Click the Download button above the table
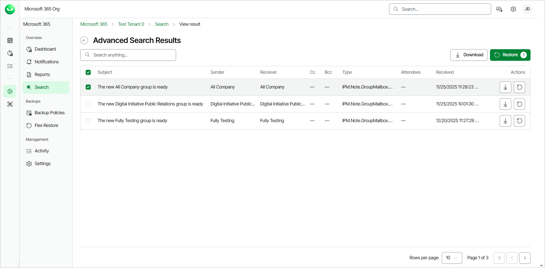Viewport: 545px width, 268px height. [x=469, y=55]
